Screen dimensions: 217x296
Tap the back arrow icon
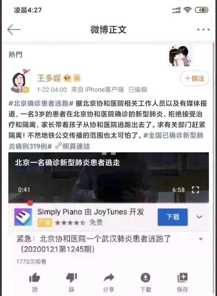[x=14, y=30]
